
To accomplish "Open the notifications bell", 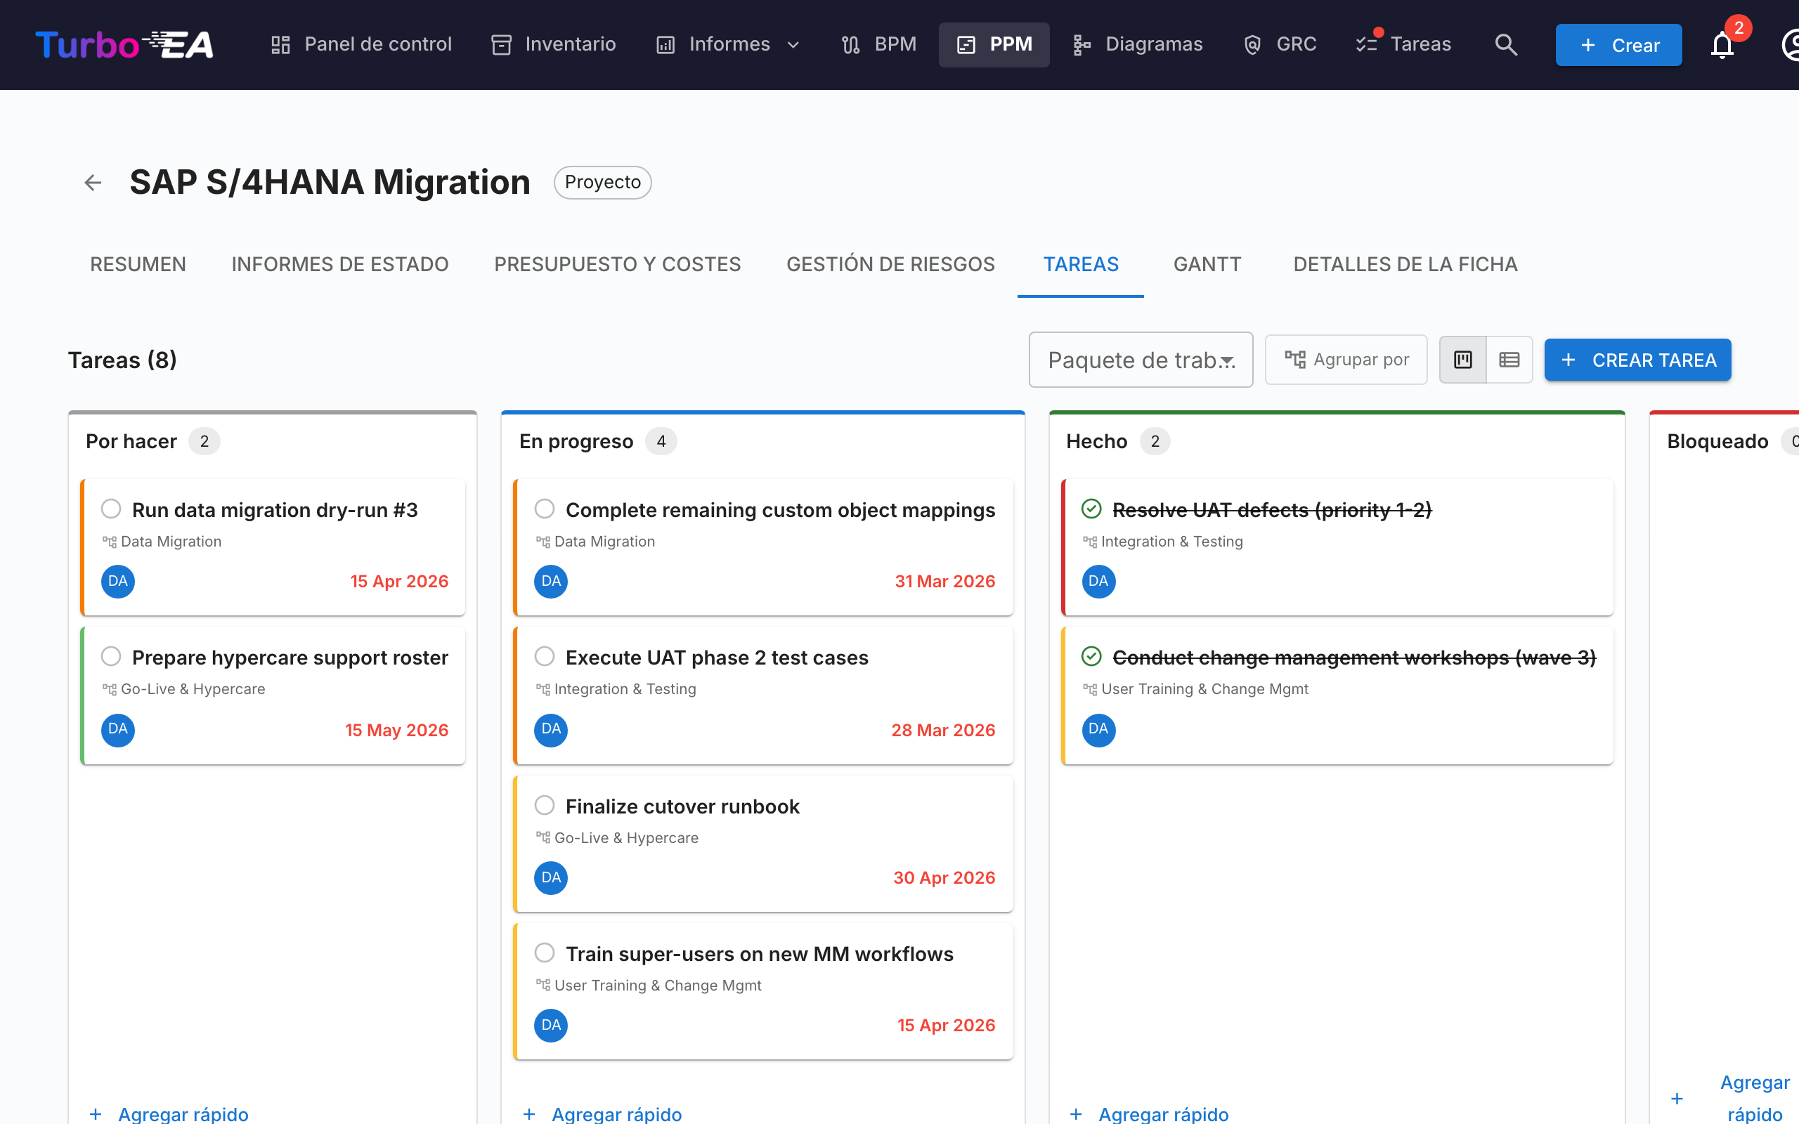I will pos(1722,46).
